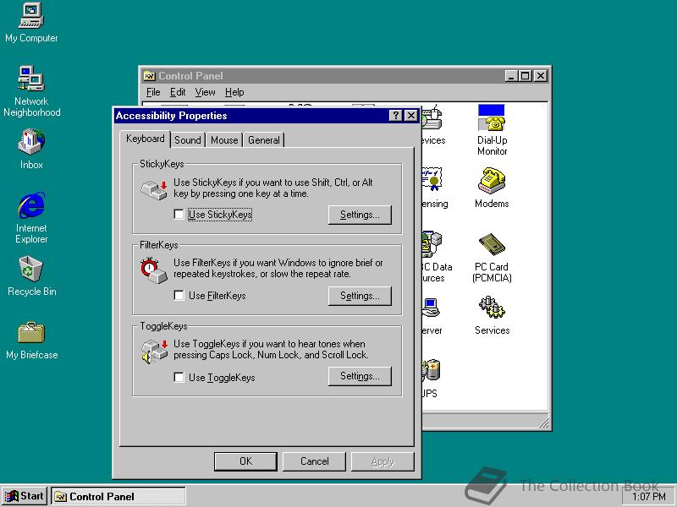677x507 pixels.
Task: Click the question mark help button in Accessibility Properties
Action: (395, 116)
